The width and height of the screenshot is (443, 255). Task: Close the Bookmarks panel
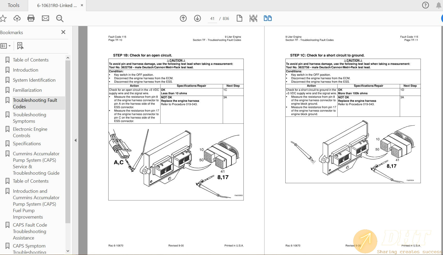tap(63, 32)
